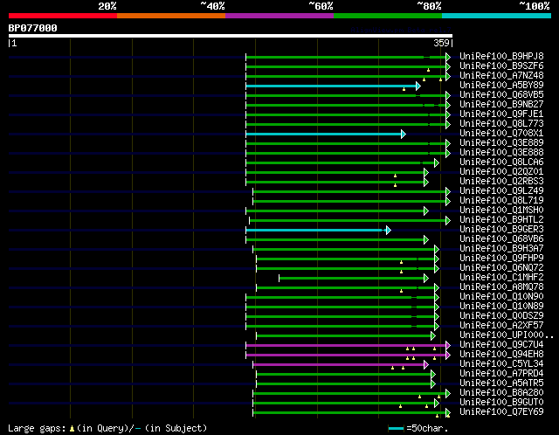The width and height of the screenshot is (559, 435).
Task: Click the green arrowhead of hit UniRef100_A5ATR5
Action: (x=432, y=383)
